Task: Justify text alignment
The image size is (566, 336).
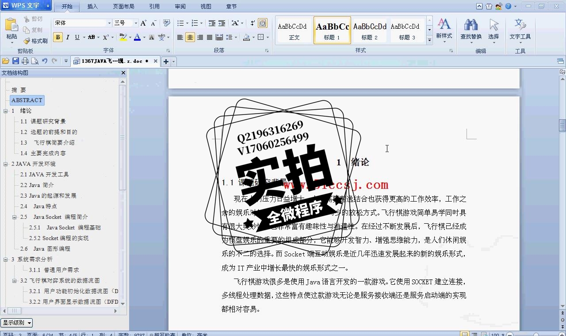Action: [210, 37]
